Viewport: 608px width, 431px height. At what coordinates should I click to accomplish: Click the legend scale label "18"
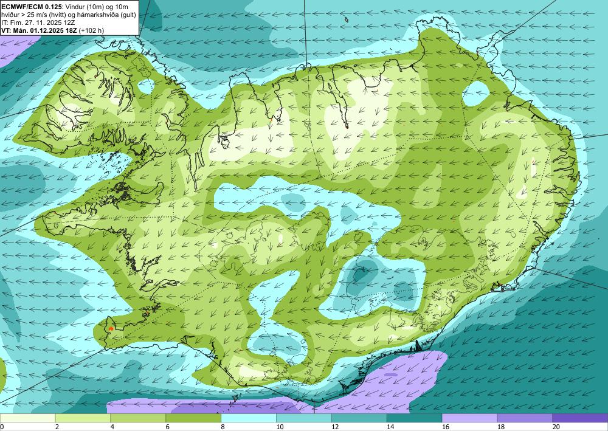click(501, 427)
